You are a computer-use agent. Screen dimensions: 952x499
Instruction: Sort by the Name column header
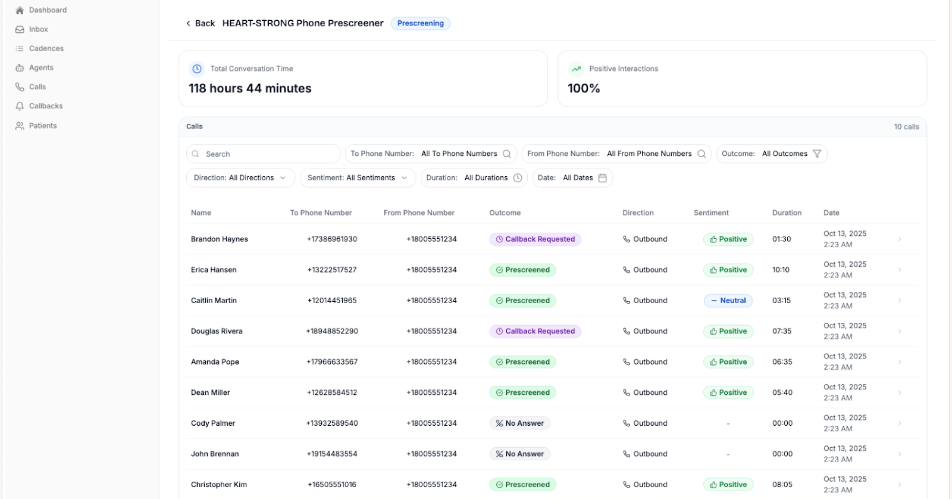coord(201,213)
